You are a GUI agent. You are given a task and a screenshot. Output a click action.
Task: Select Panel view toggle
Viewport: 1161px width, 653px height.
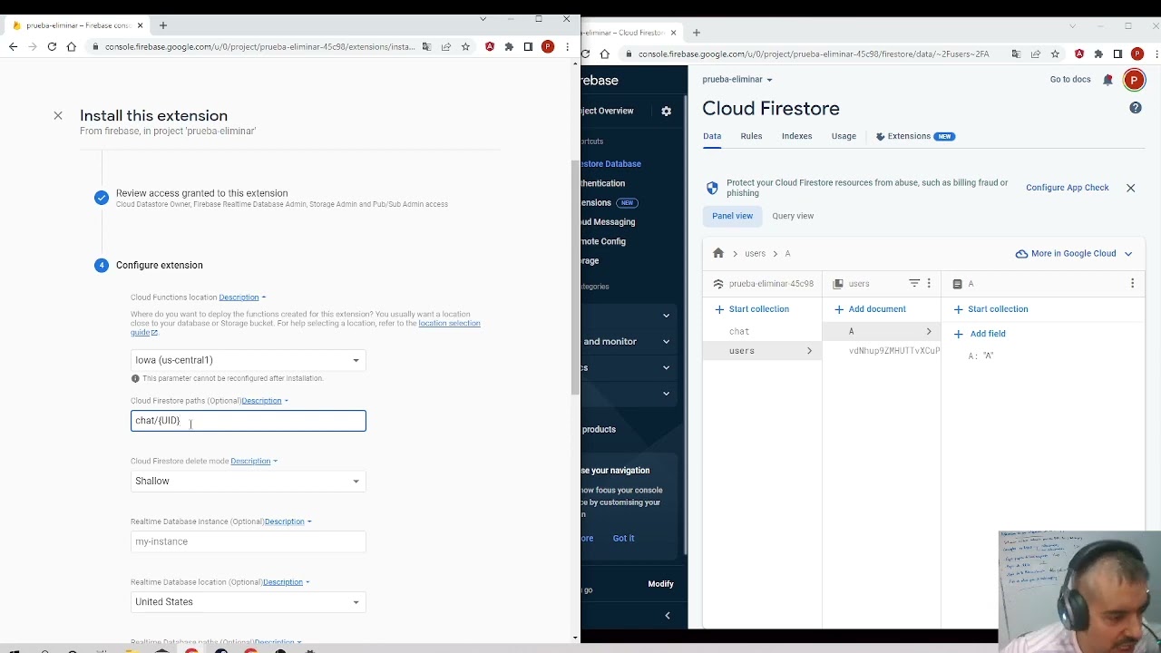point(732,216)
